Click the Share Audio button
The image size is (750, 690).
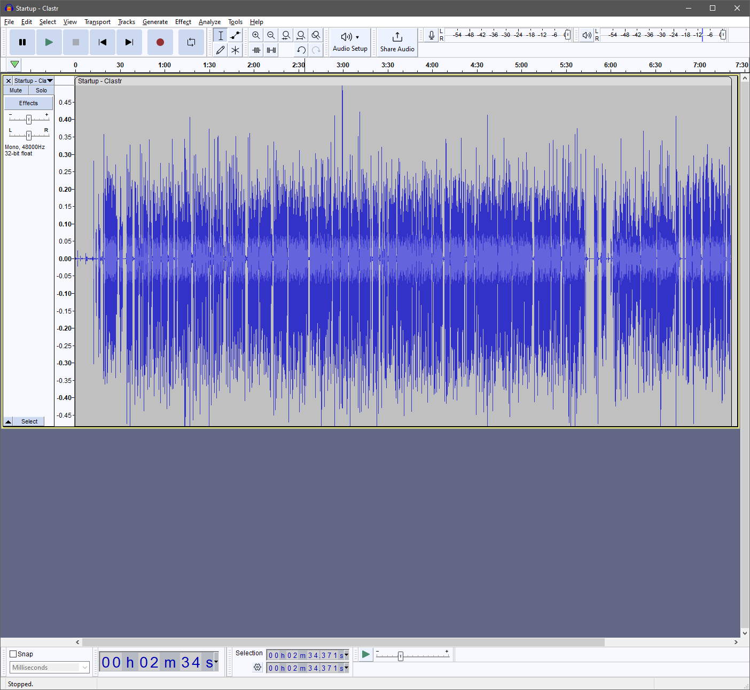[397, 42]
